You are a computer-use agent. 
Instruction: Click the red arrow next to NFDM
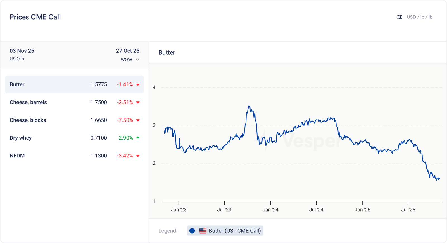pyautogui.click(x=138, y=156)
